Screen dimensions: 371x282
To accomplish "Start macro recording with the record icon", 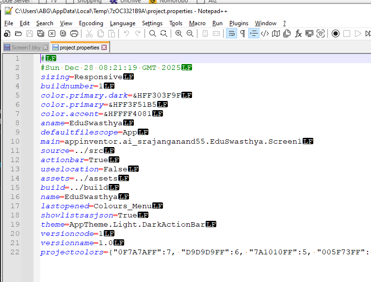I will click(335, 33).
